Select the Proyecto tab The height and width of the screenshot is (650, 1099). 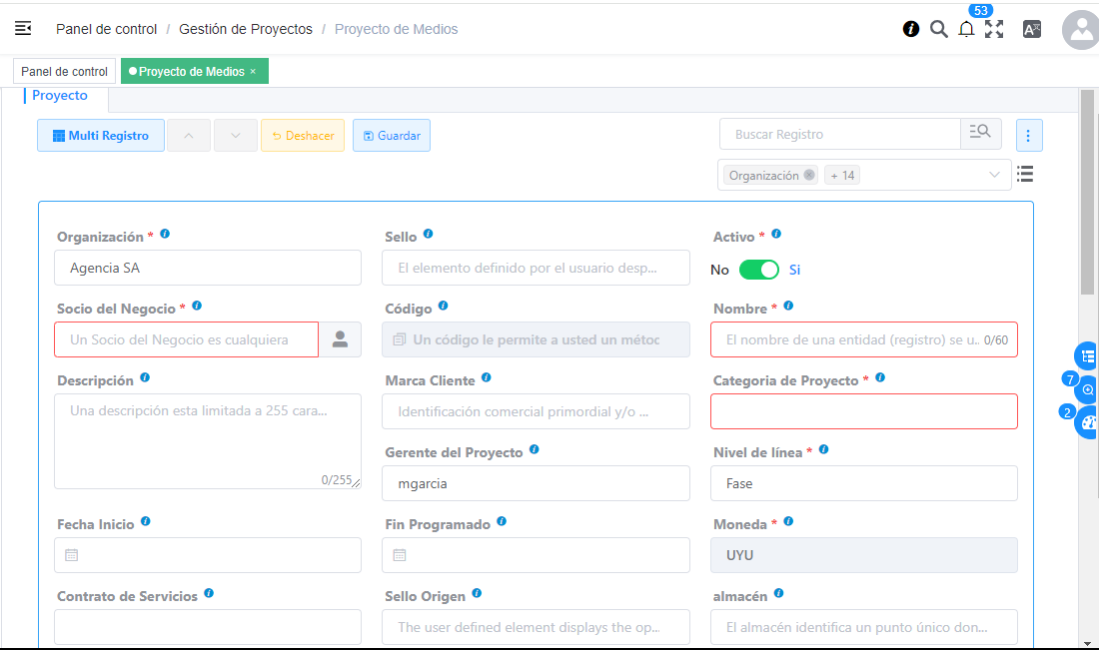point(60,96)
